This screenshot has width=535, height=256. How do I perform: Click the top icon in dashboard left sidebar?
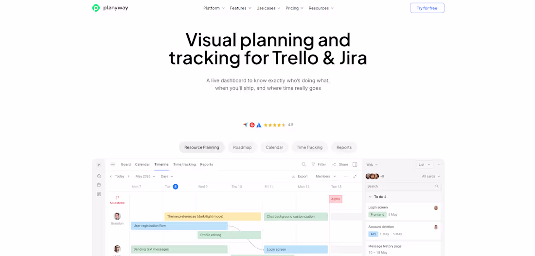pyautogui.click(x=99, y=176)
